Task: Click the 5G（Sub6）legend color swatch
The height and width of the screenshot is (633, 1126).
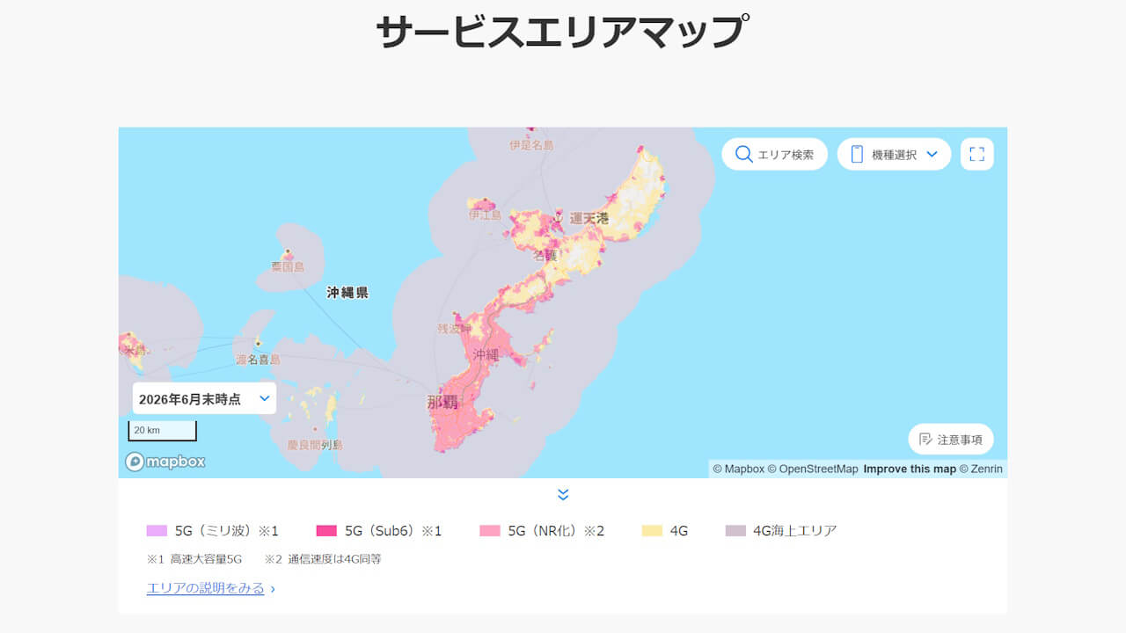Action: 326,531
